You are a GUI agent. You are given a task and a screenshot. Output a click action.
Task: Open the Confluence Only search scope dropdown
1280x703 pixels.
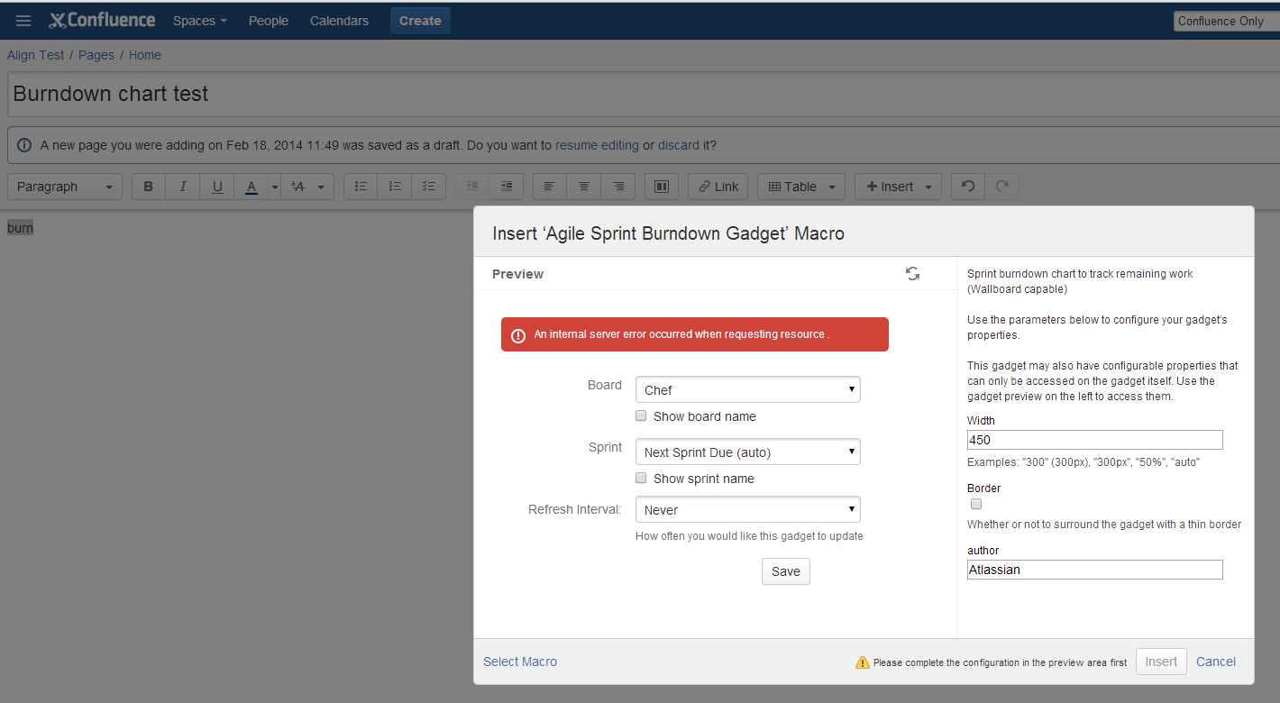click(x=1227, y=21)
